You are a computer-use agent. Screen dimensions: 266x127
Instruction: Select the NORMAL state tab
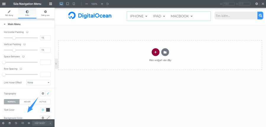(12, 102)
